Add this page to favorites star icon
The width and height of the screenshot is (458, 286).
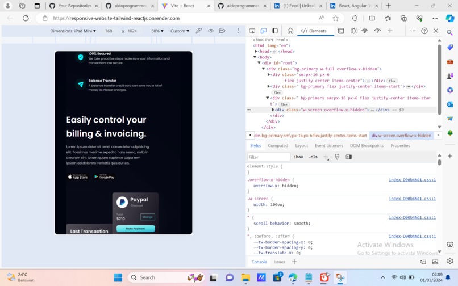pos(336,18)
